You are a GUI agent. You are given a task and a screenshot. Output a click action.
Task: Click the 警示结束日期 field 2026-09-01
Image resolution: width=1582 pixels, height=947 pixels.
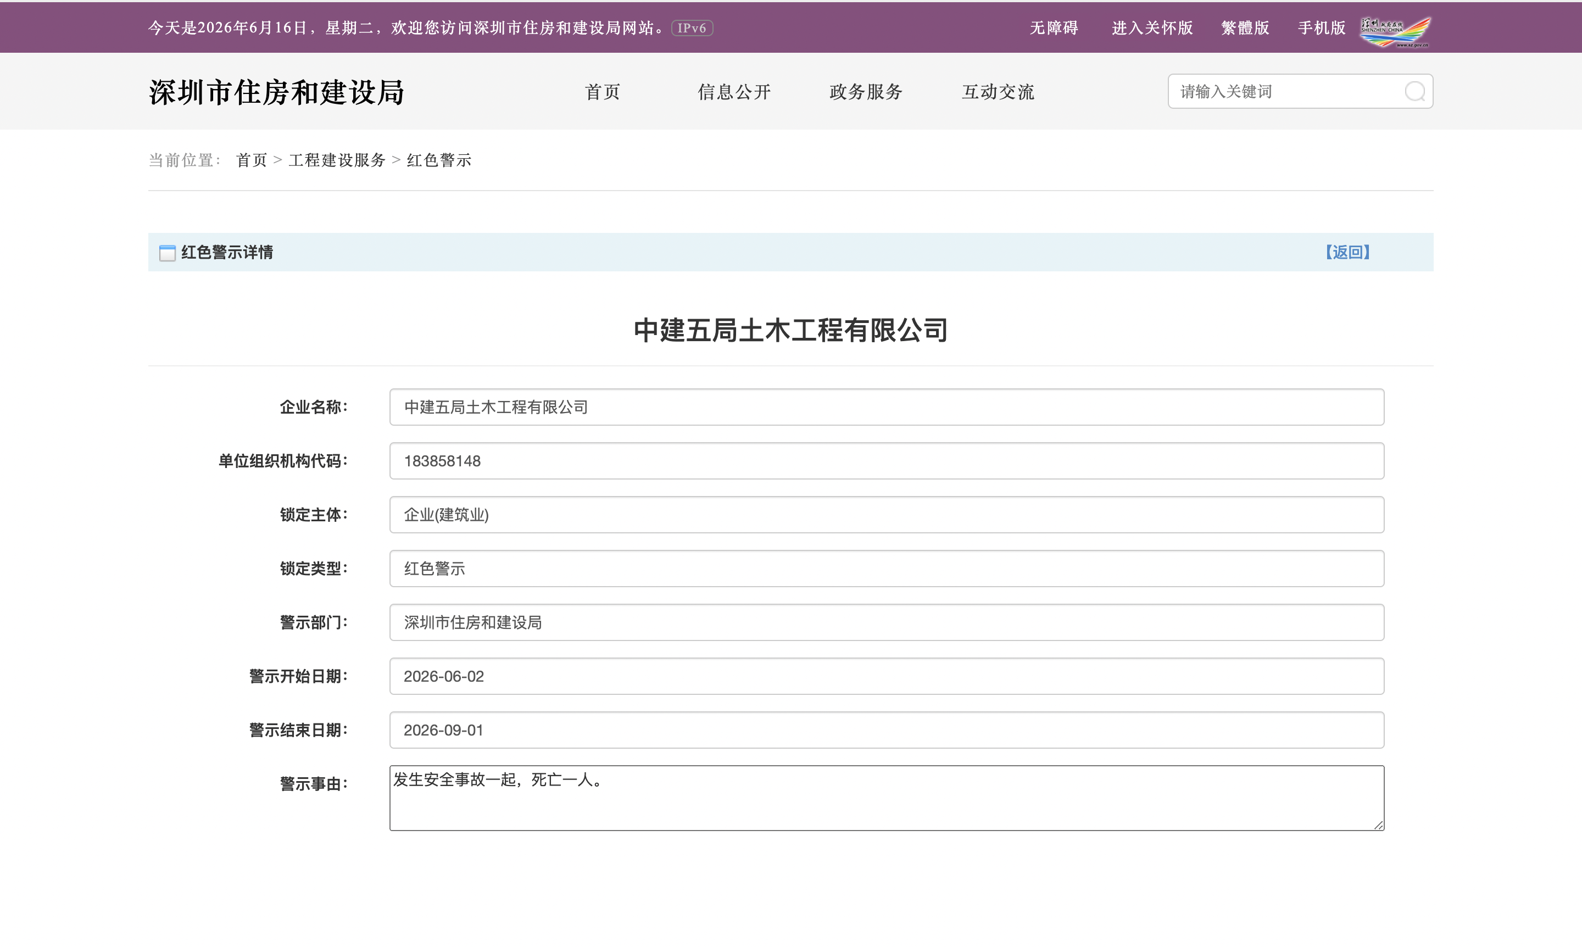click(x=887, y=730)
